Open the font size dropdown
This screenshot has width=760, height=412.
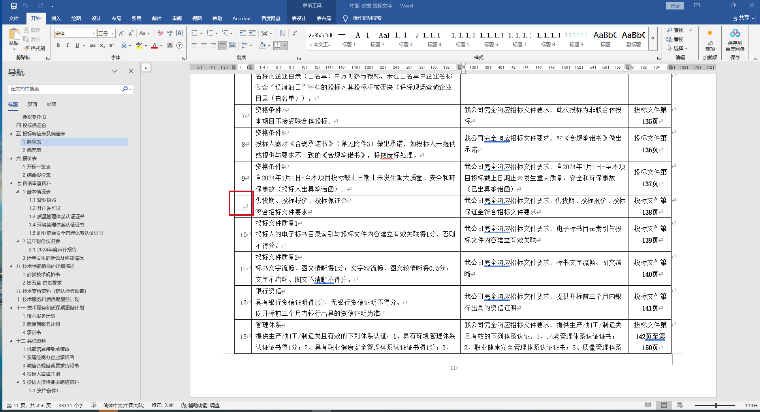pos(113,34)
